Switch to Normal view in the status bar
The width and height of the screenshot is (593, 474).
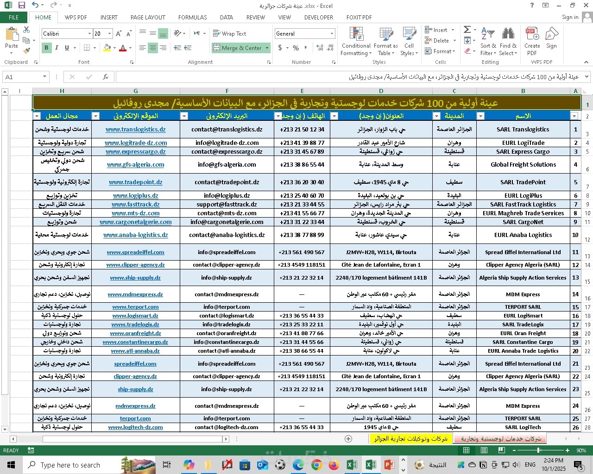[467, 450]
